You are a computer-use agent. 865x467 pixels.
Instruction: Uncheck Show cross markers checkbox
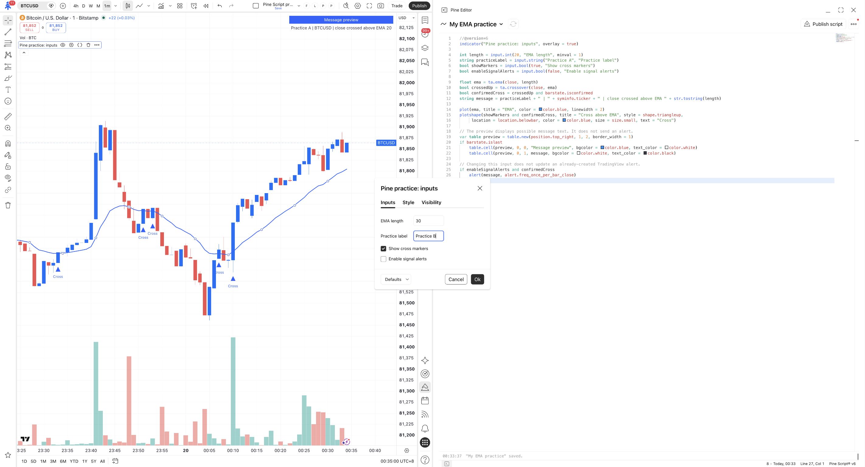point(384,249)
